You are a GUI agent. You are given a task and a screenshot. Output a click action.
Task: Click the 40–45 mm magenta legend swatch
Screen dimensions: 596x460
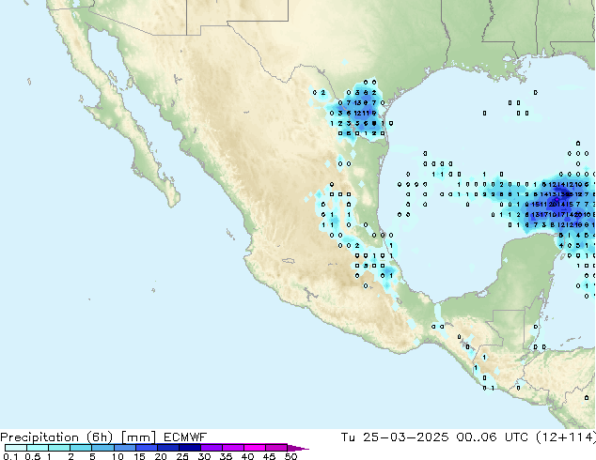coord(255,448)
